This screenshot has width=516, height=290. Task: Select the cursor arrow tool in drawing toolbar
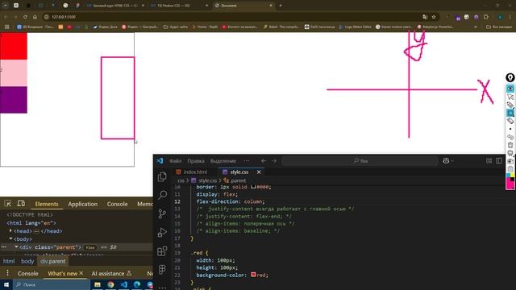[x=510, y=97]
